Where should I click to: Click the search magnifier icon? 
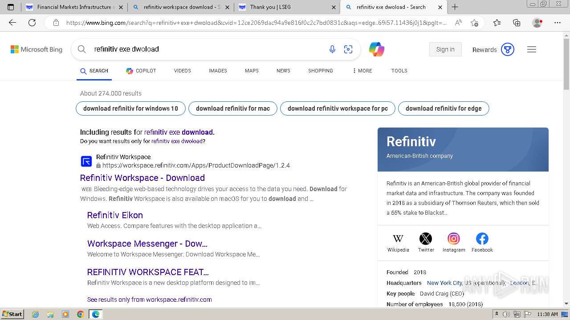pyautogui.click(x=82, y=49)
